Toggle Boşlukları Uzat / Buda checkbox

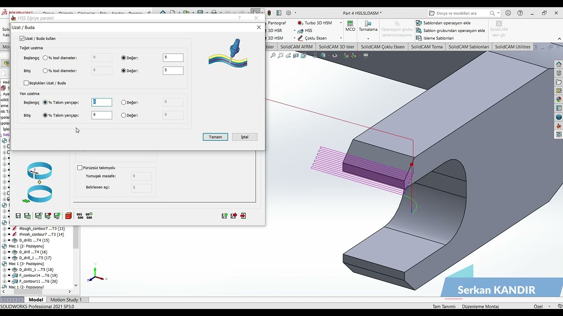click(x=26, y=83)
